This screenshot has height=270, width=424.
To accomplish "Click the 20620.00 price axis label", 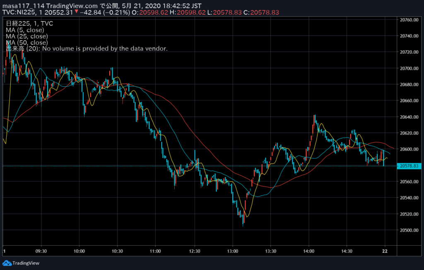I will click(x=409, y=133).
